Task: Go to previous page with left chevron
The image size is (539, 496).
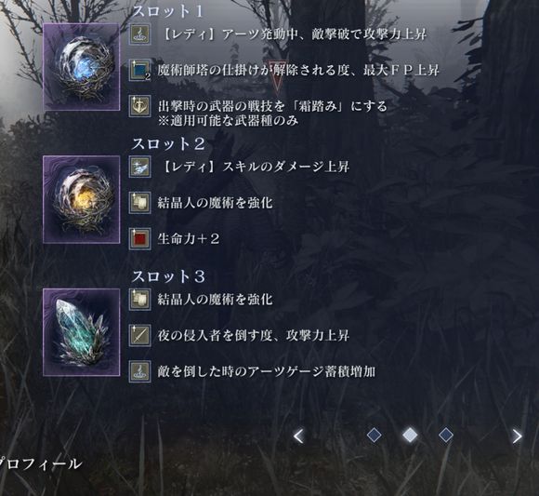Action: coord(298,436)
